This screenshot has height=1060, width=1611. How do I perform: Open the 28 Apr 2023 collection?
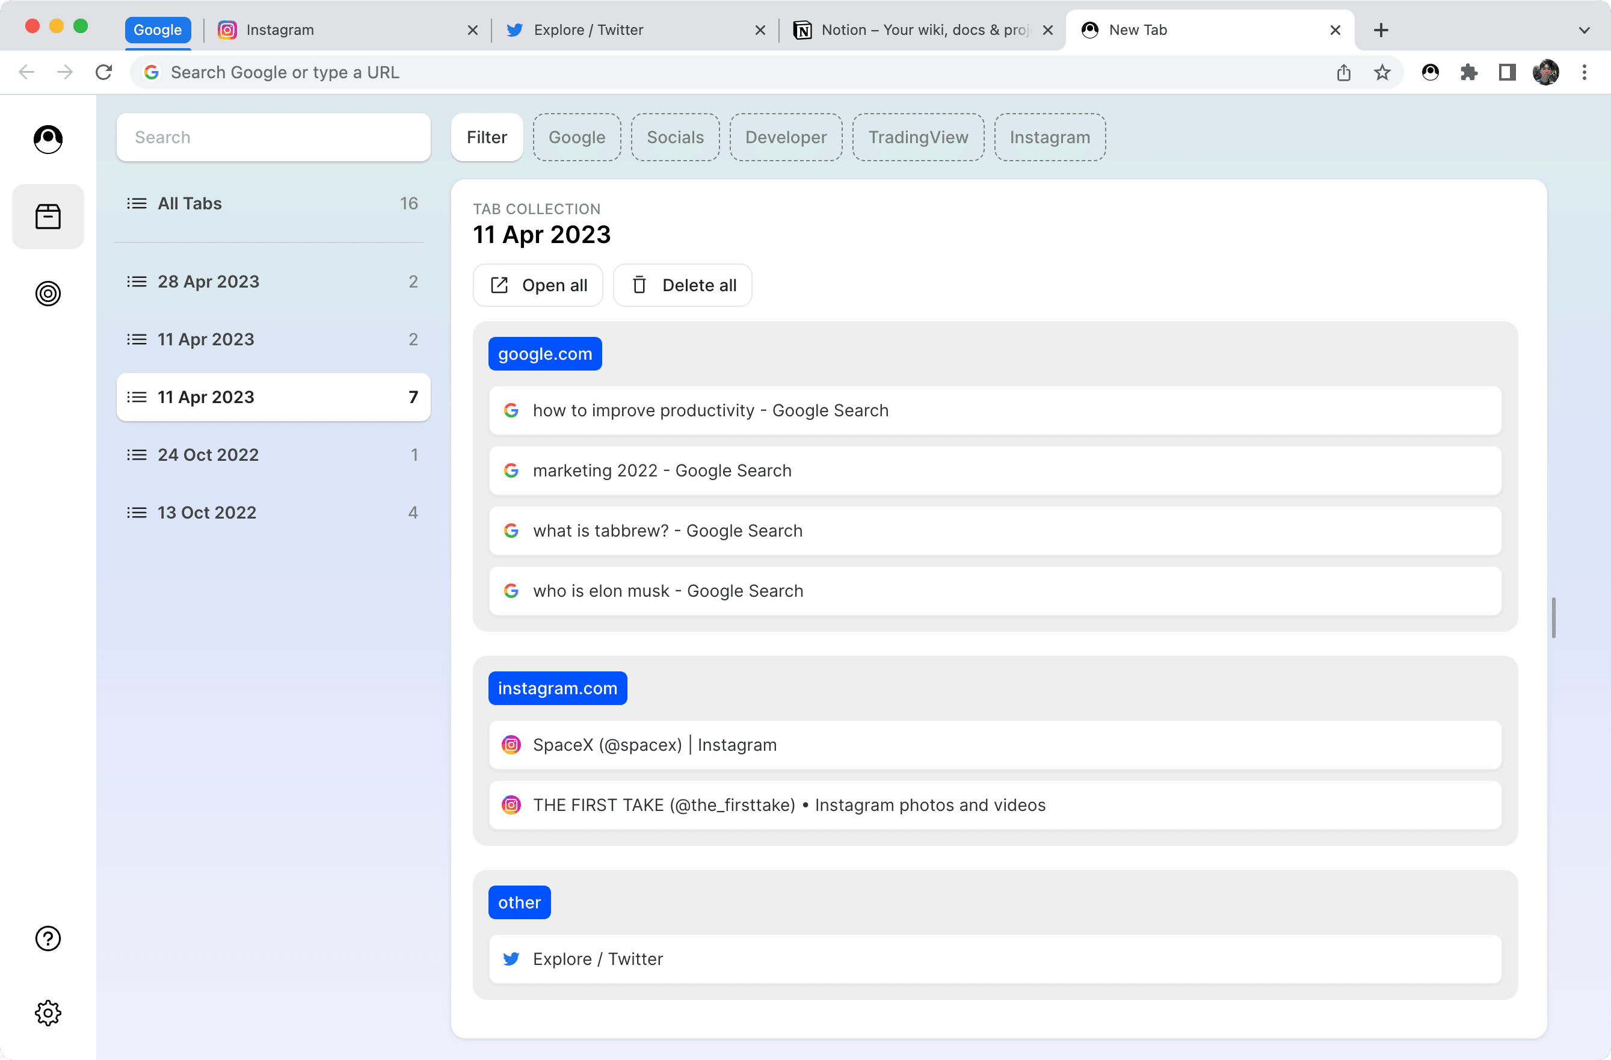[274, 282]
